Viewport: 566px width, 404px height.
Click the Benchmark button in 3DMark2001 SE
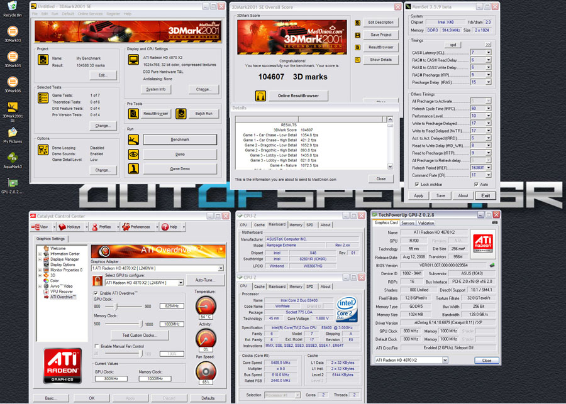tap(180, 139)
